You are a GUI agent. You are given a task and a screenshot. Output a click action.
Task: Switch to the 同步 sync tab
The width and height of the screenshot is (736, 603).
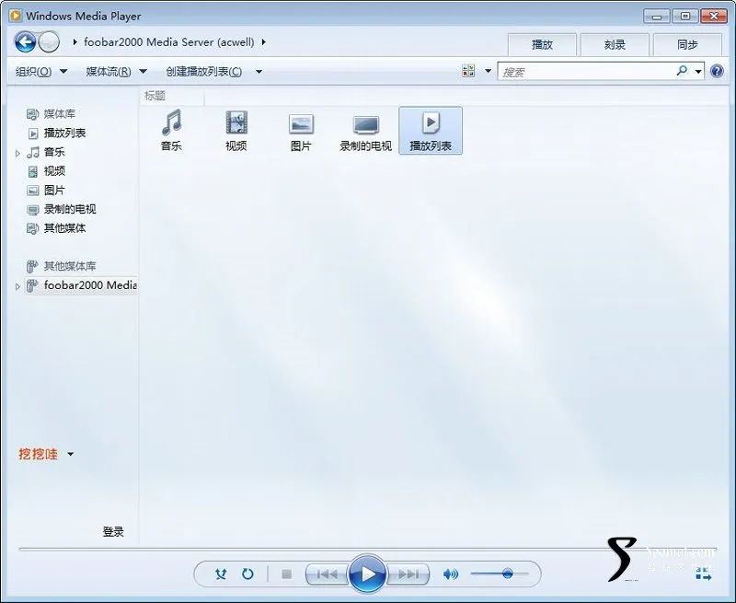coord(687,44)
